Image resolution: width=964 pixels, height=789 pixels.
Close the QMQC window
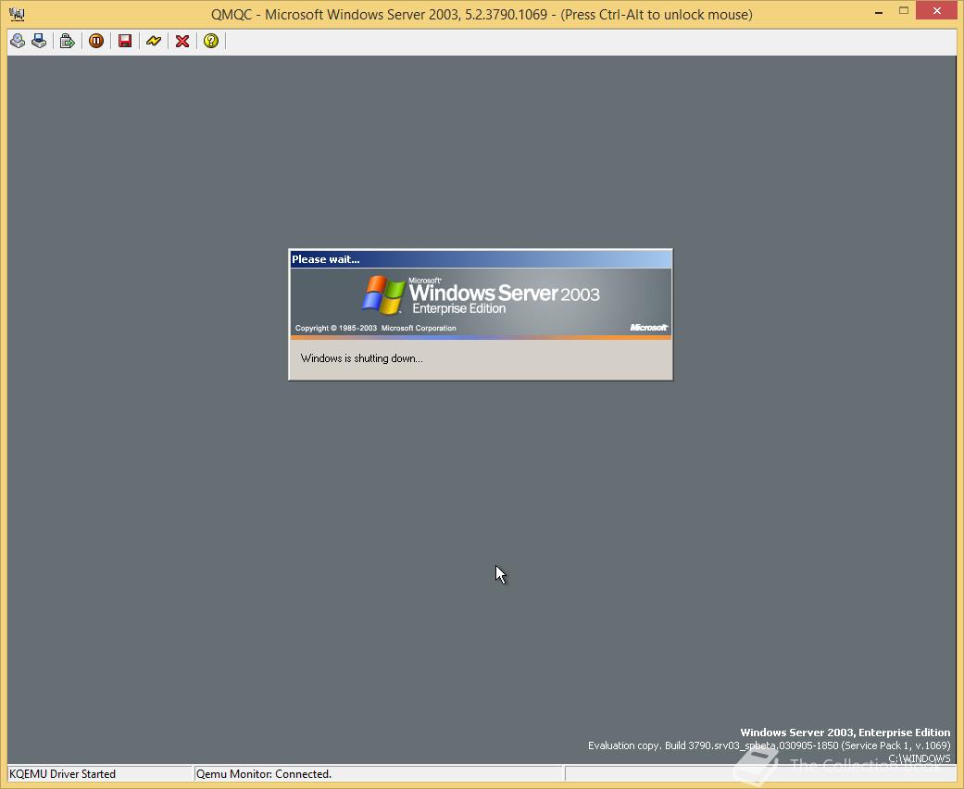coord(936,10)
